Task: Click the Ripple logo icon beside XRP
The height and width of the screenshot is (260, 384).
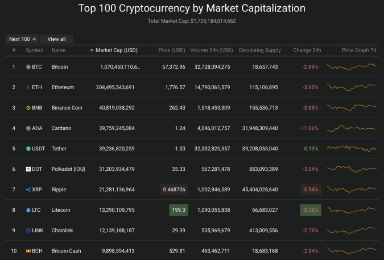Action: point(28,190)
